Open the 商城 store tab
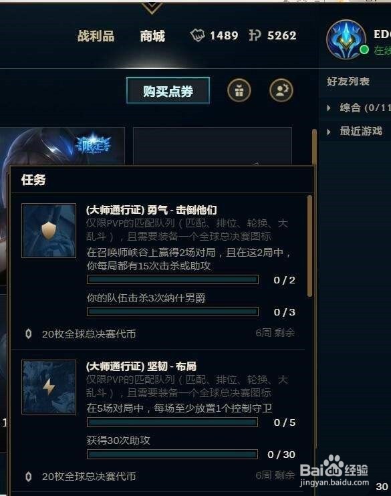391x496 pixels. click(153, 35)
